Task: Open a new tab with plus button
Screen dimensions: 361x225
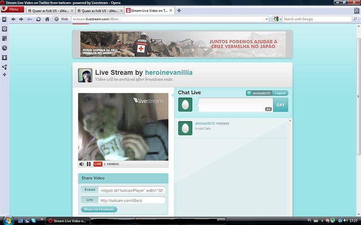Action: 179,10
